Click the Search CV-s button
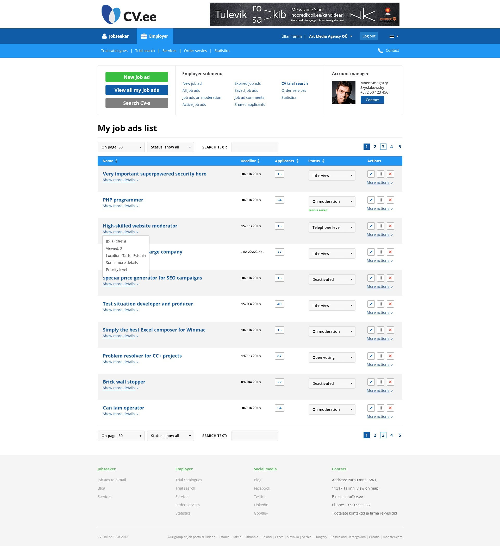The height and width of the screenshot is (546, 500). tap(136, 103)
